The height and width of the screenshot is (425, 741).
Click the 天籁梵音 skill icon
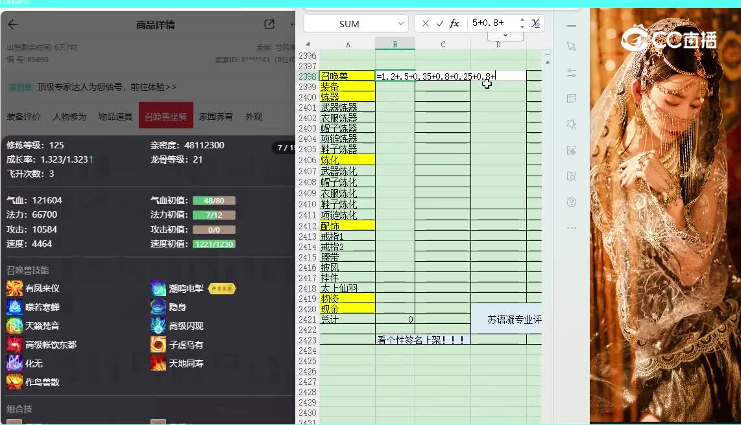tap(14, 326)
